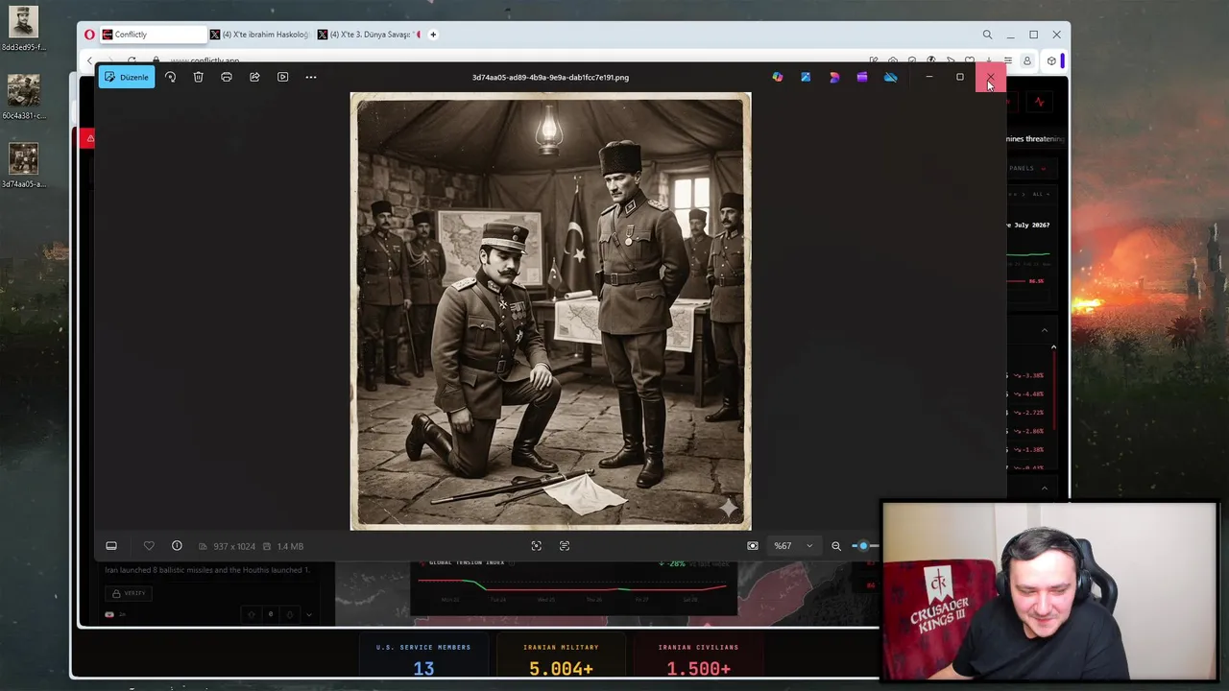Click the file name 3d74aa05 title text

tap(550, 78)
